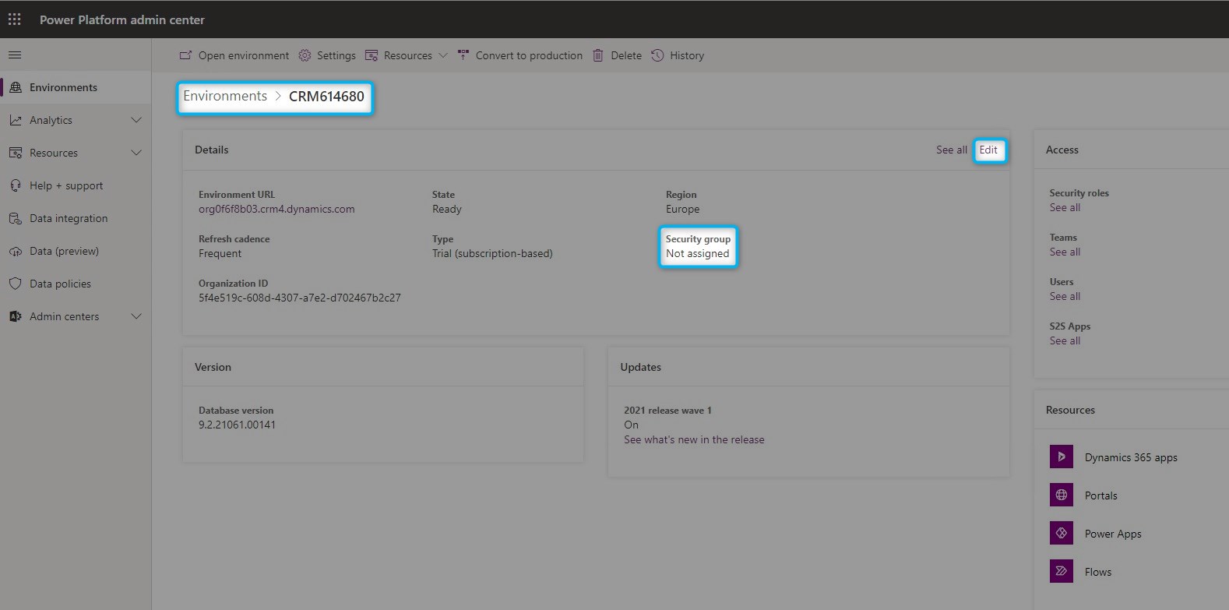Image resolution: width=1229 pixels, height=610 pixels.
Task: Click the Dynamics 365 apps icon
Action: click(1061, 457)
